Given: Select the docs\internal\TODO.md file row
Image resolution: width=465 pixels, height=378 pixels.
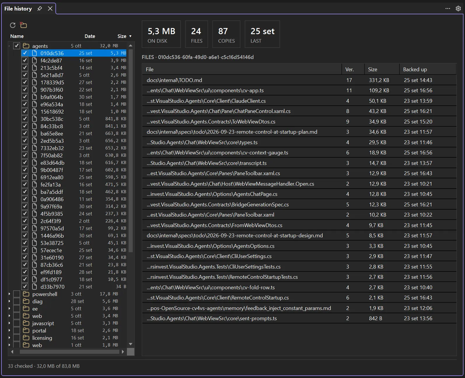Looking at the screenshot, I should (299, 80).
